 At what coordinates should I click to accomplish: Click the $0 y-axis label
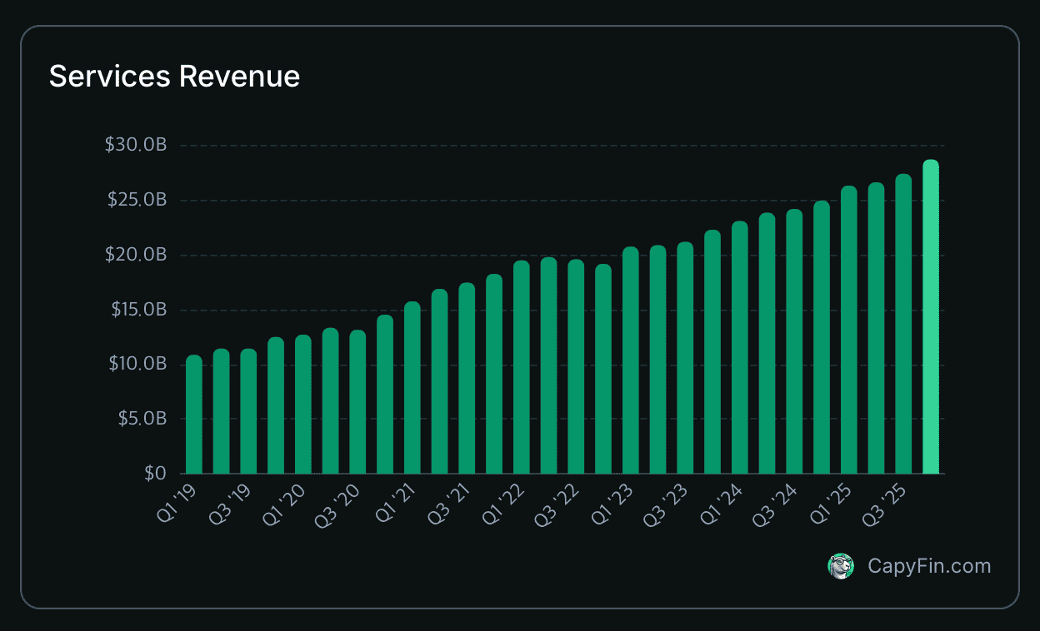153,474
